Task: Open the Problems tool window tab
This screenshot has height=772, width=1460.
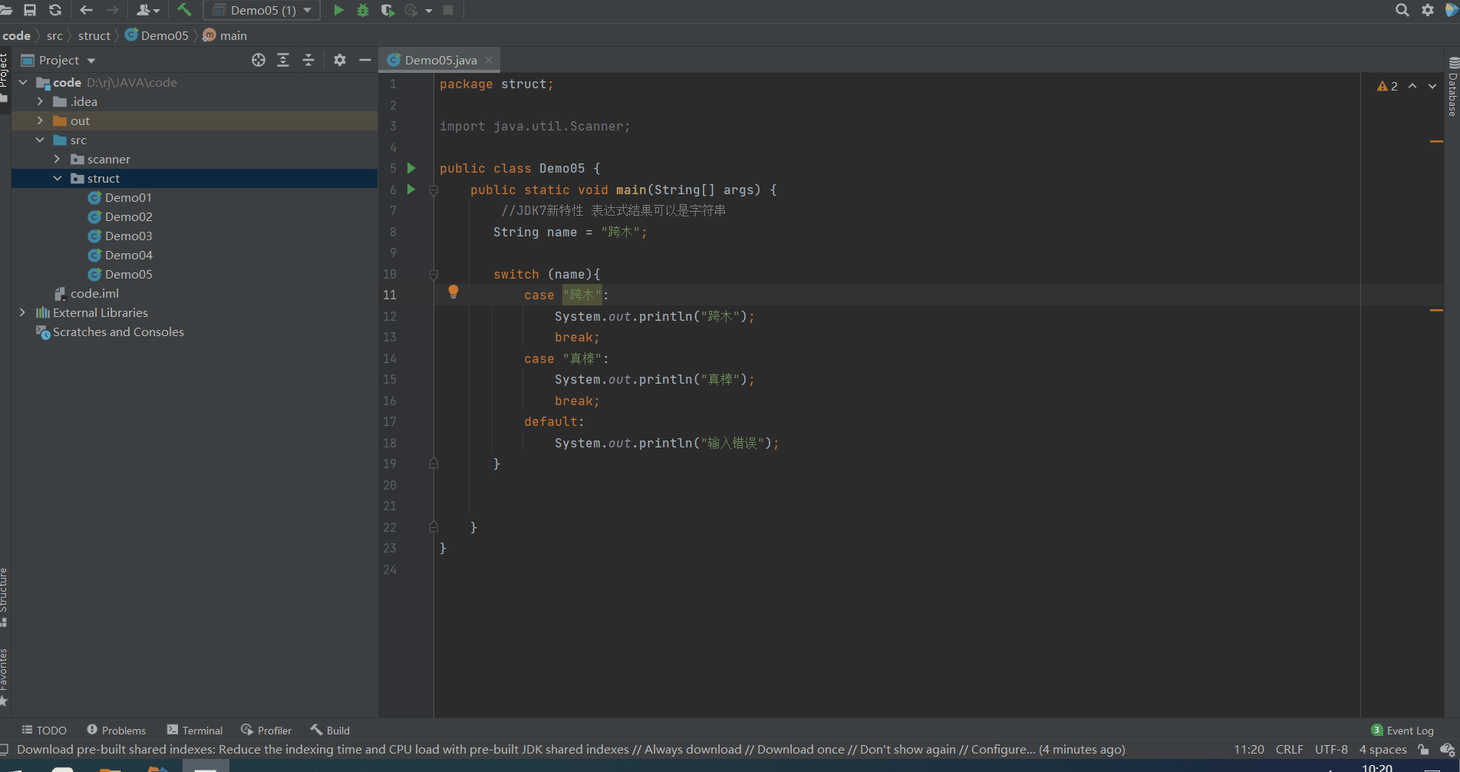Action: click(116, 731)
